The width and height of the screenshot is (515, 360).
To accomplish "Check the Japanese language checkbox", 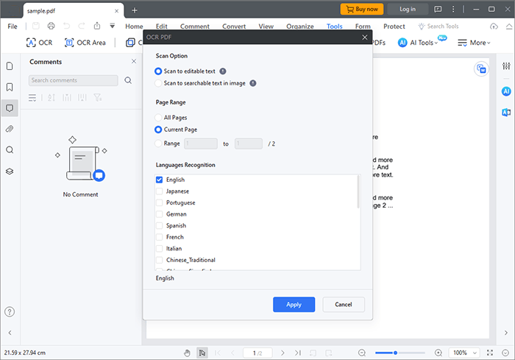I will coord(160,191).
